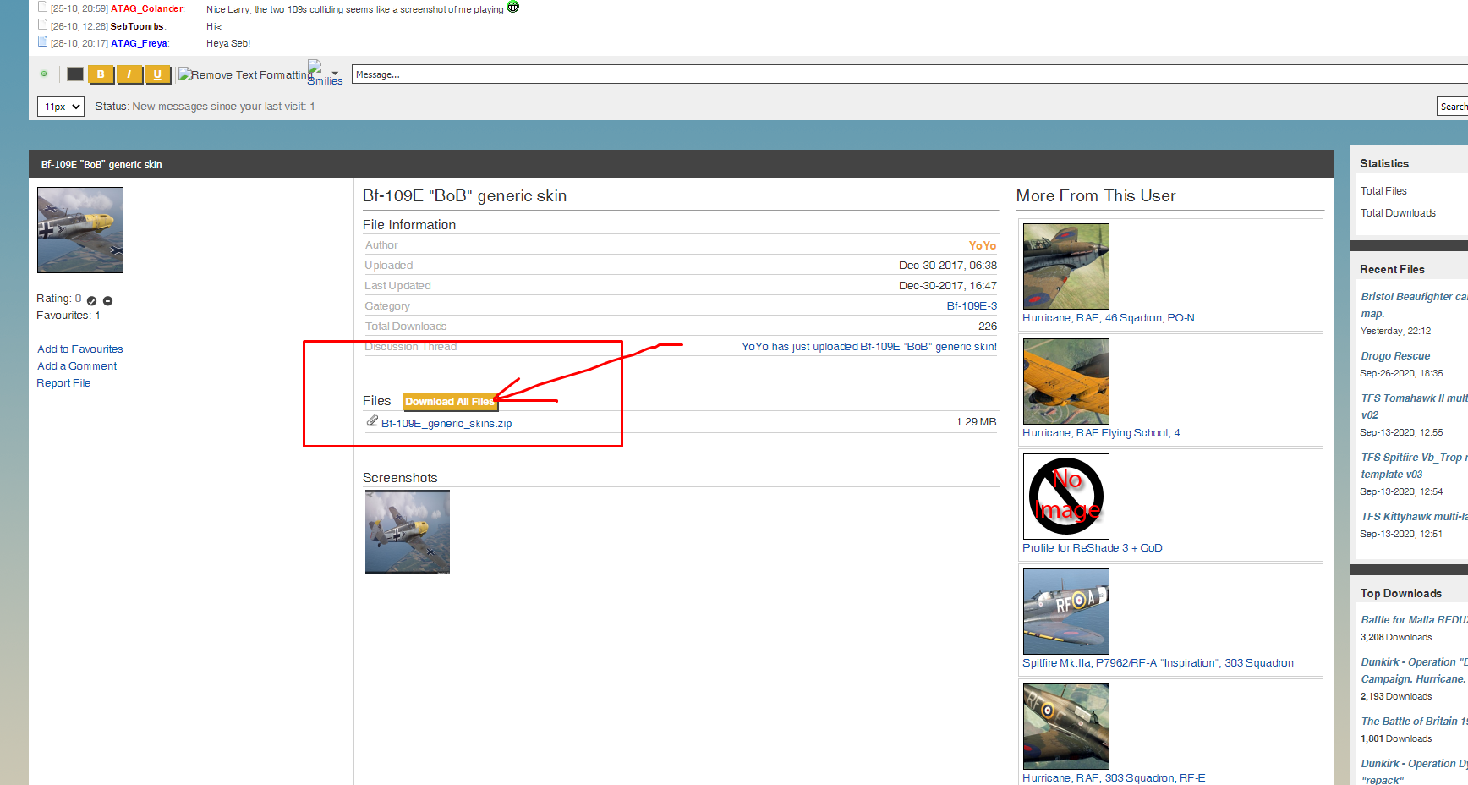
Task: Tick the checkbox beside SebToombs message
Action: (42, 25)
